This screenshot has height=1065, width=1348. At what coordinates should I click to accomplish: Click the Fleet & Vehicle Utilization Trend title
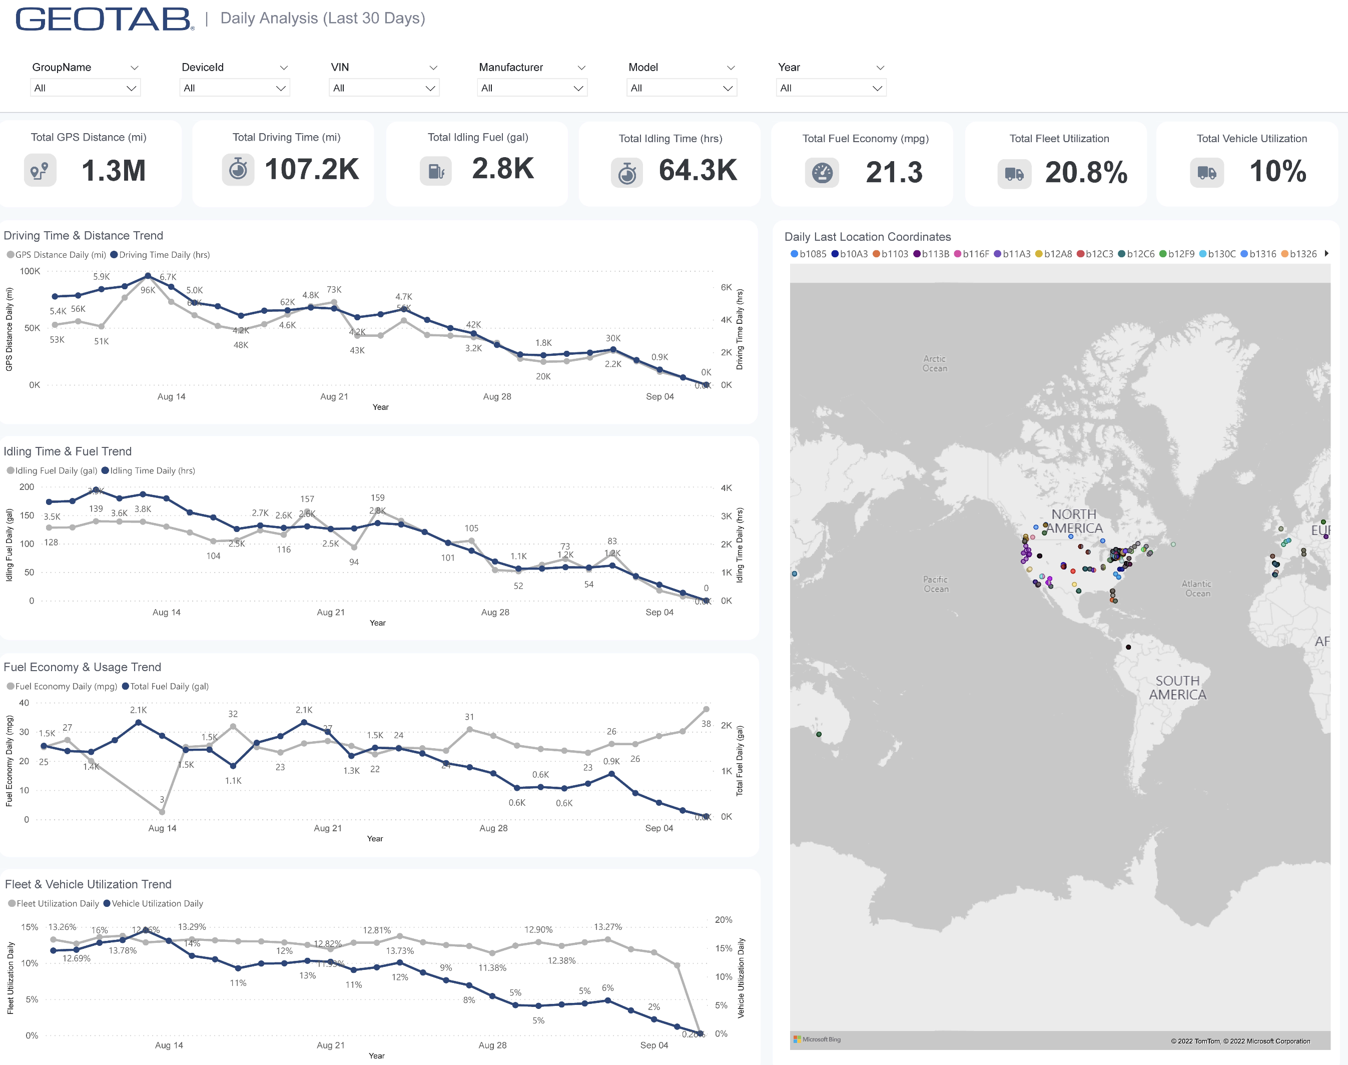coord(88,883)
